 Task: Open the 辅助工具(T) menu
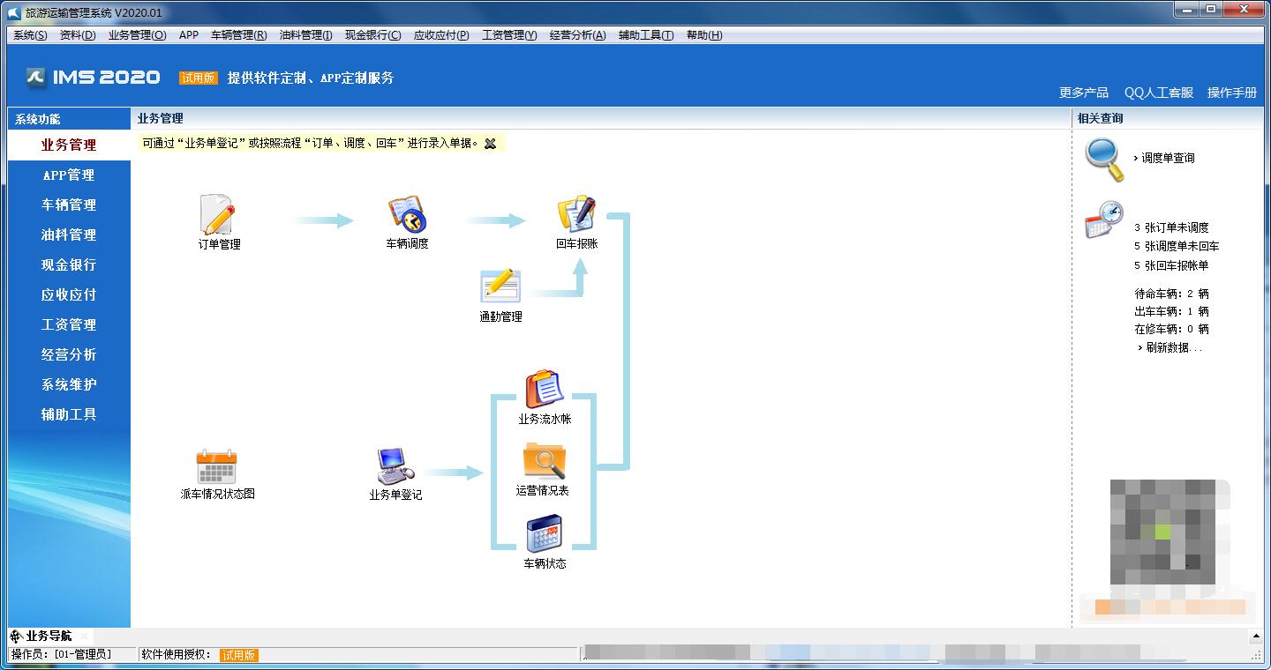646,35
